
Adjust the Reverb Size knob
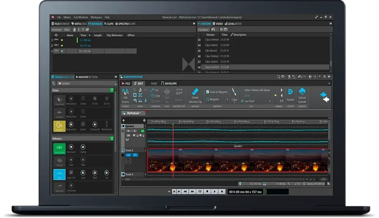tap(71, 160)
